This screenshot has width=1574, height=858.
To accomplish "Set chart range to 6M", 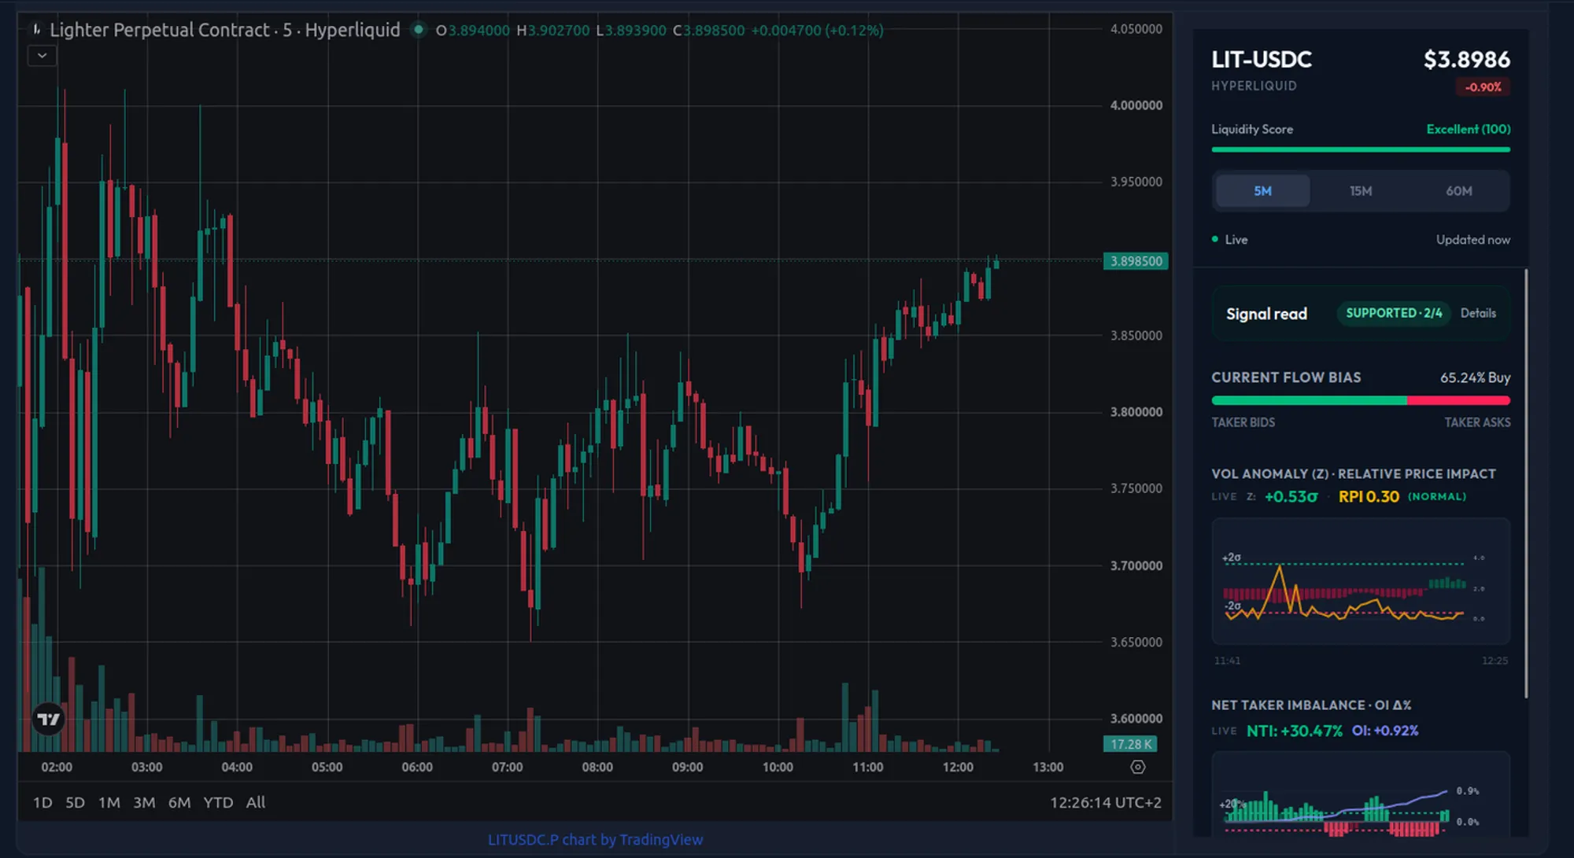I will coord(179,802).
